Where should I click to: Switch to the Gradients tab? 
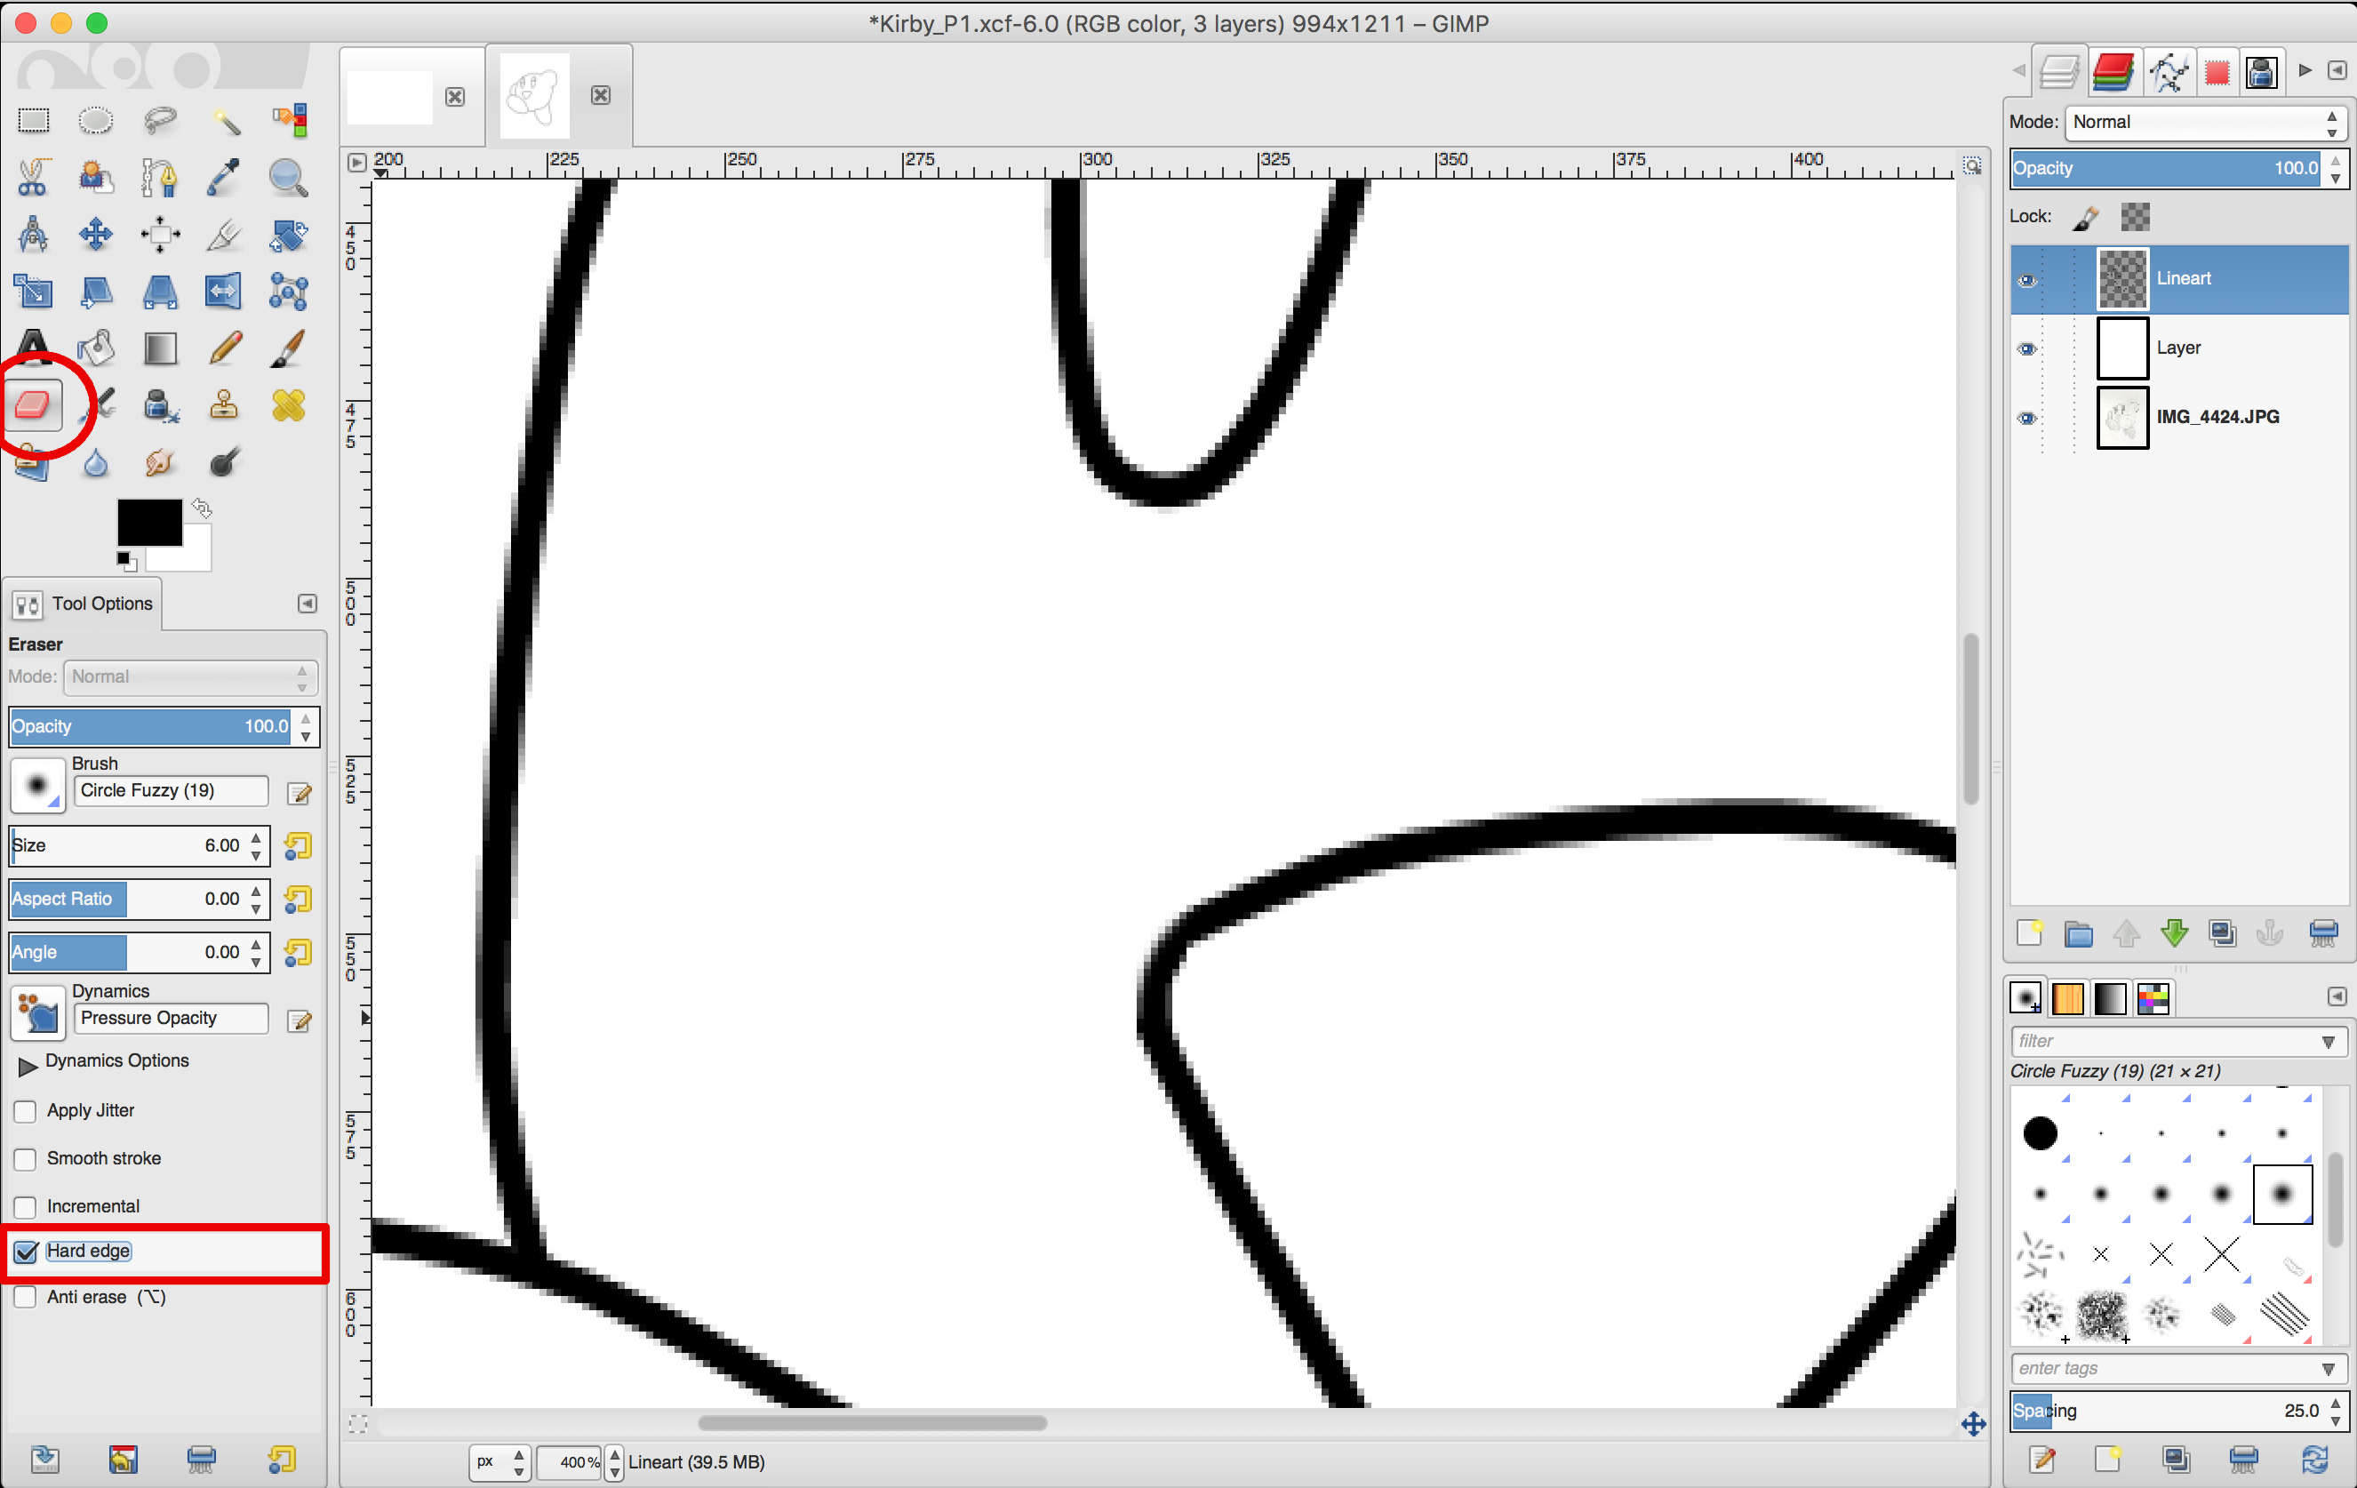[x=2110, y=998]
